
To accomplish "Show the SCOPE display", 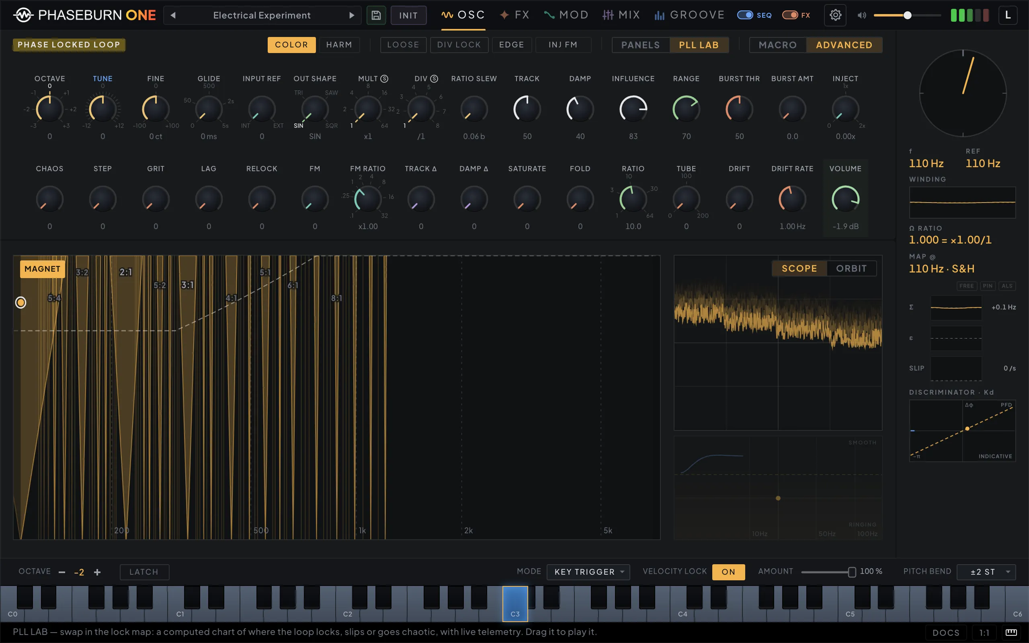I will pos(799,268).
